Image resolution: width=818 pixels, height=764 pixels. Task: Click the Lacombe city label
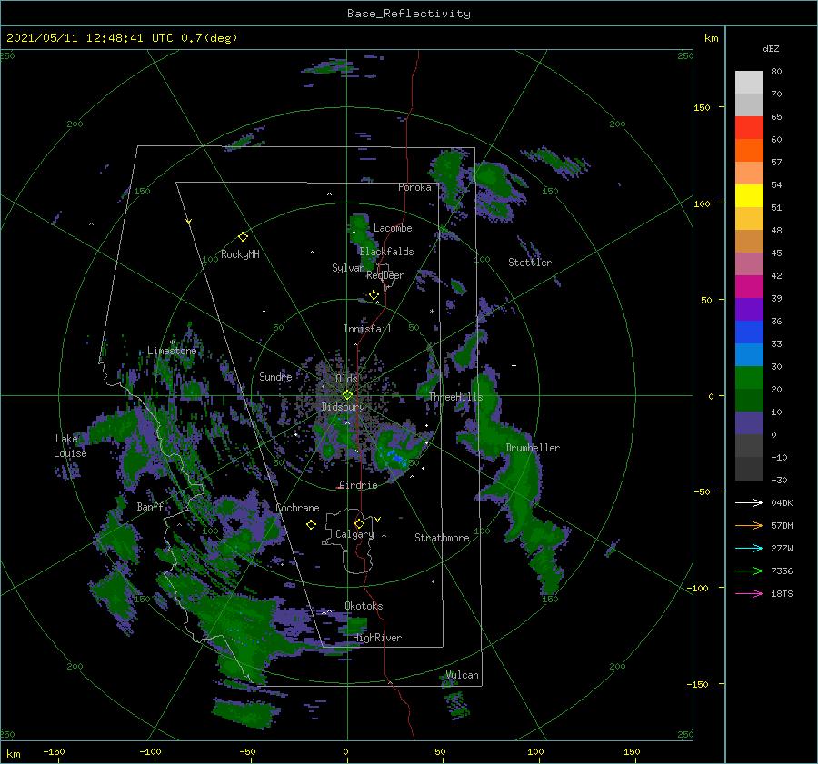pos(393,228)
